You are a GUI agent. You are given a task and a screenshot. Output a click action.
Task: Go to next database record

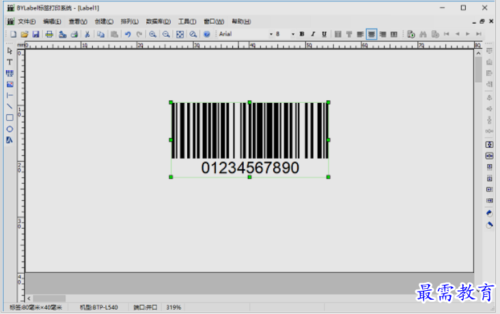click(468, 34)
